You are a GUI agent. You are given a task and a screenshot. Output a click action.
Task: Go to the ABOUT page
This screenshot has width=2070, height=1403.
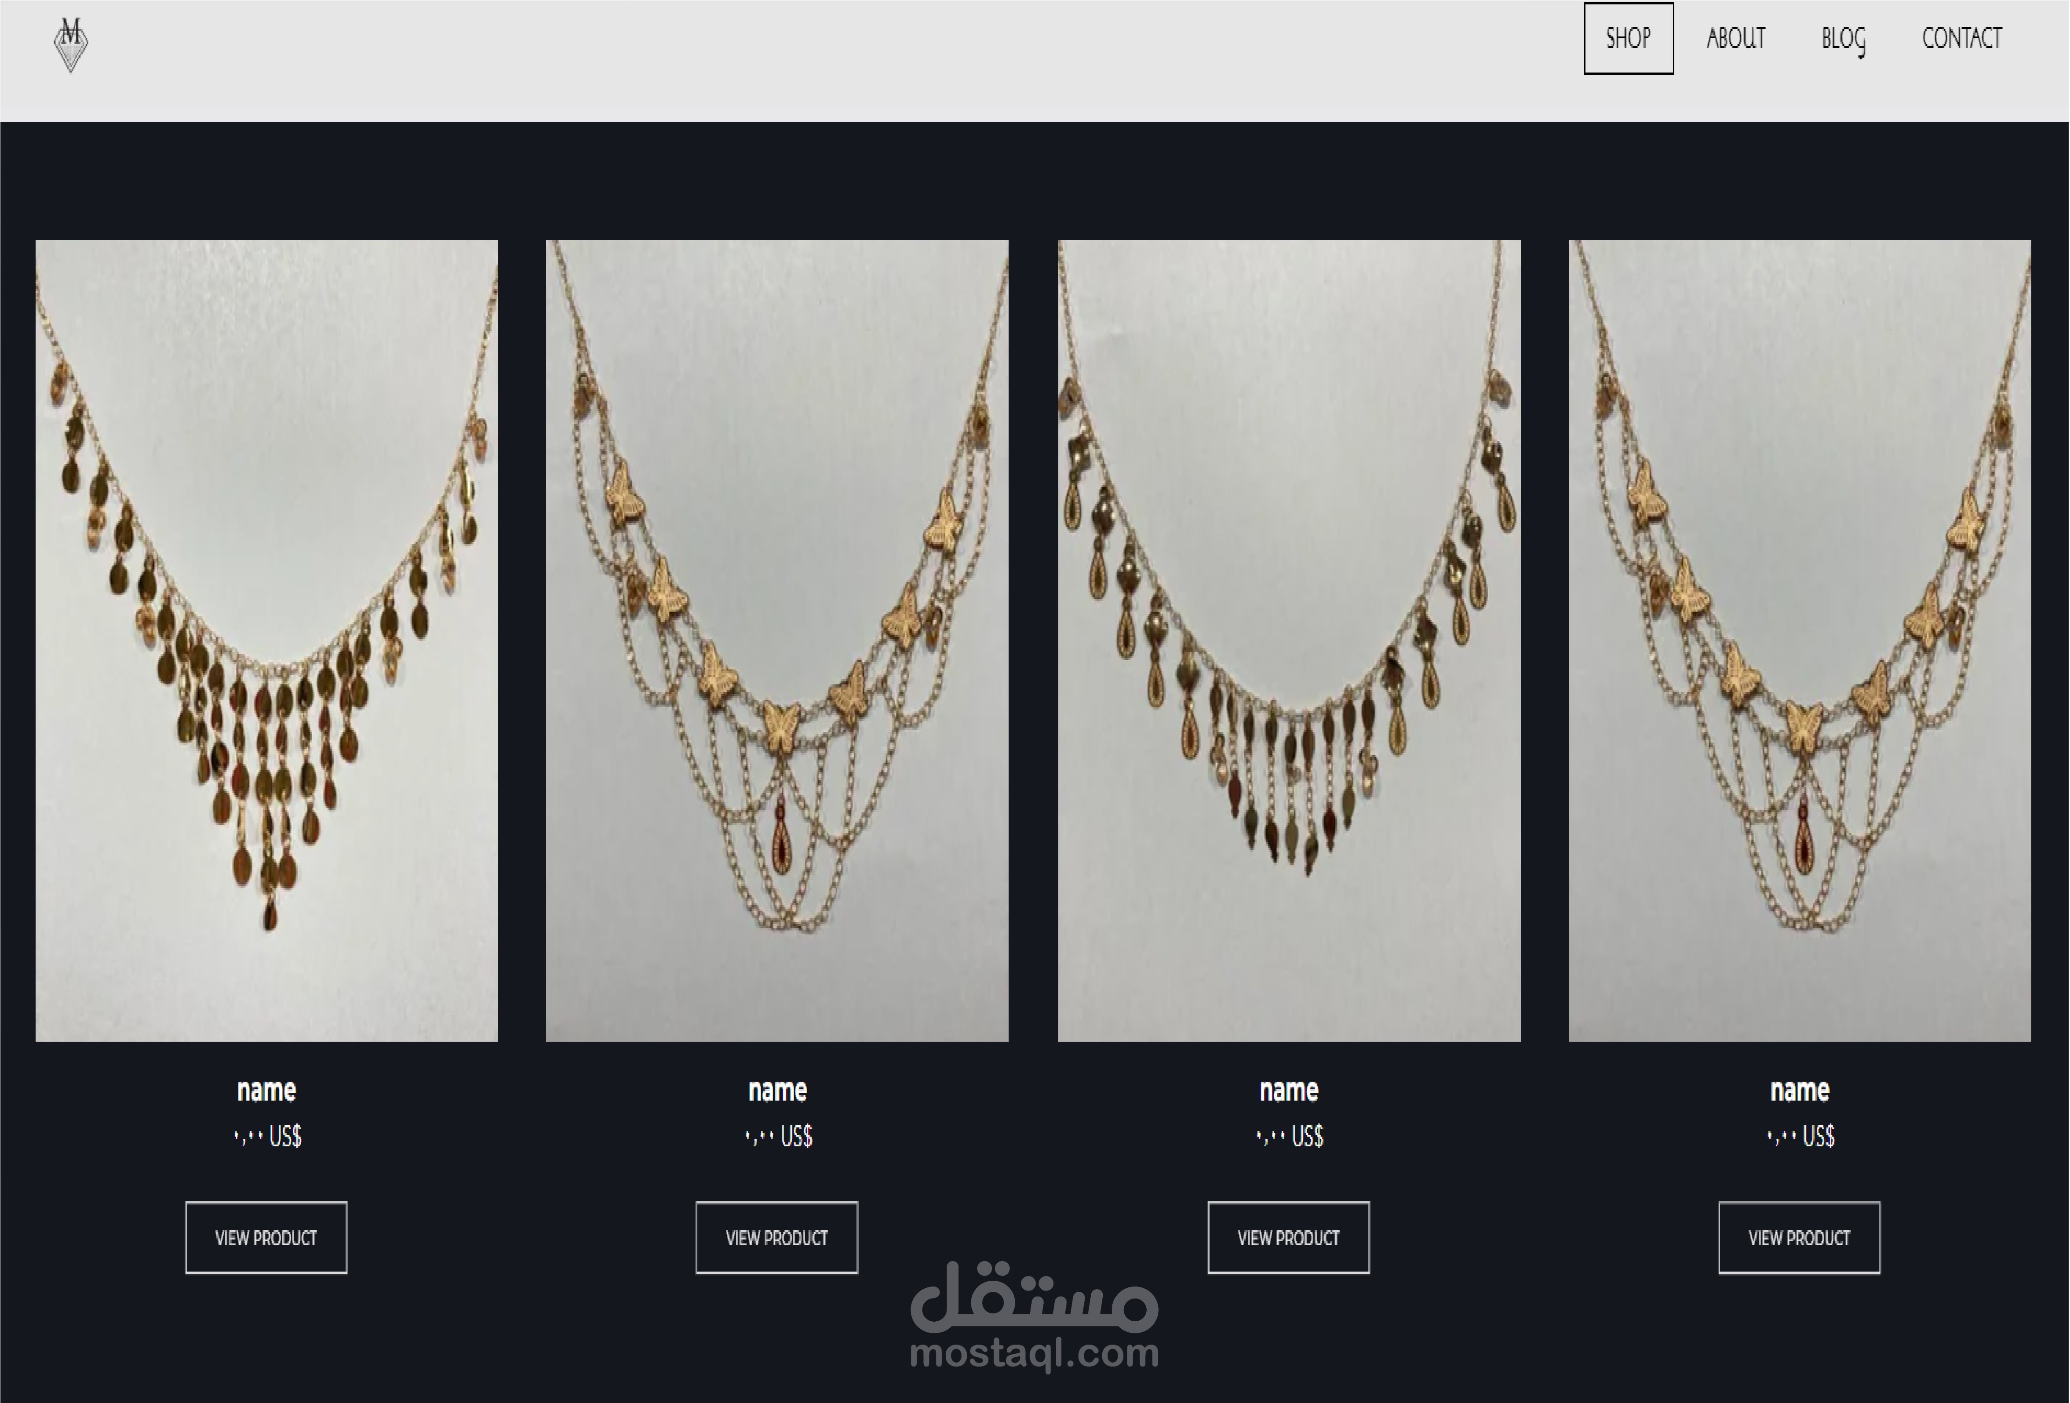(1735, 38)
